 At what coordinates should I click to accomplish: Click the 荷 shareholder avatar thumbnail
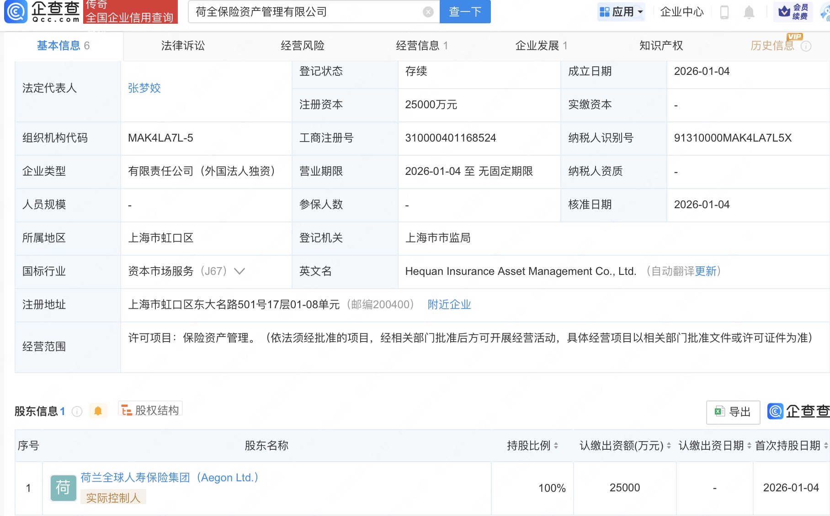[63, 488]
